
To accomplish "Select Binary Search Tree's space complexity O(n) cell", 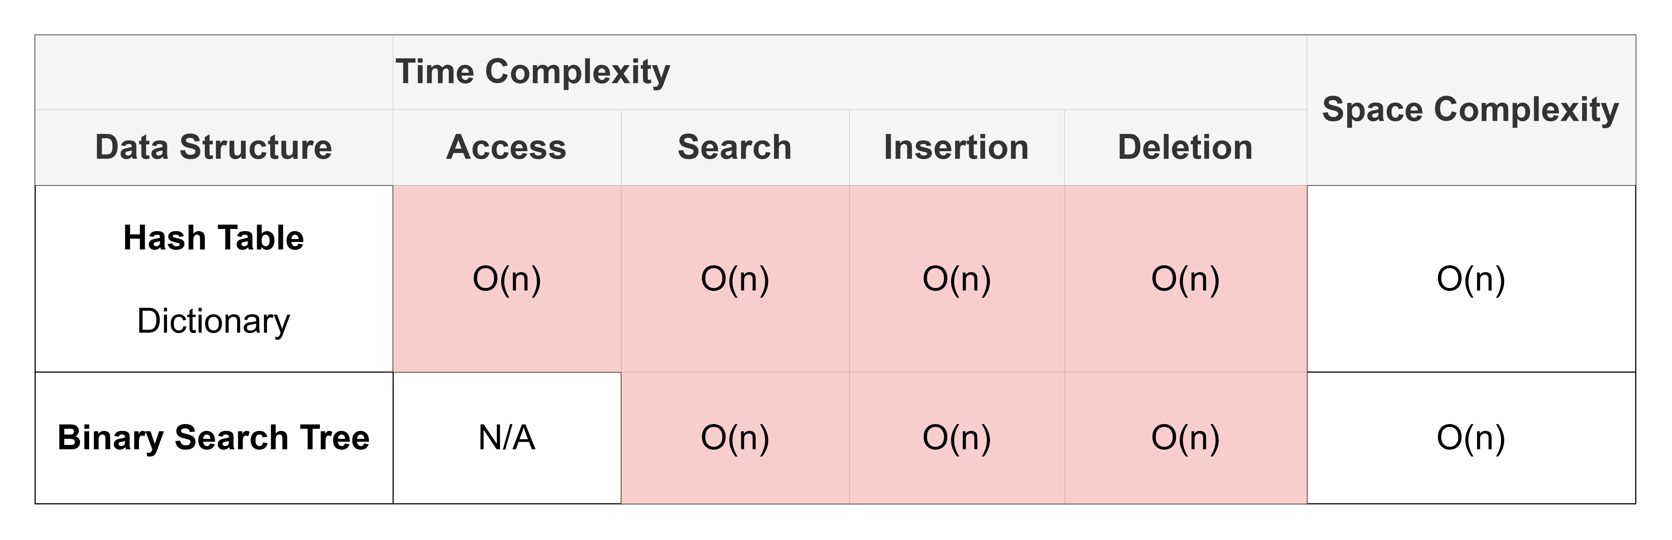I will click(x=1470, y=437).
